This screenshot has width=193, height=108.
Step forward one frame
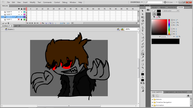tap(35, 23)
